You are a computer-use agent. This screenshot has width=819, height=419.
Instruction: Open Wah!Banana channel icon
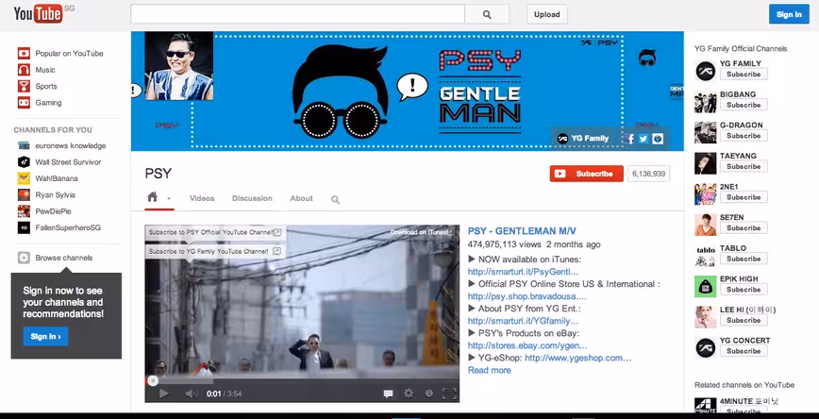coord(24,178)
